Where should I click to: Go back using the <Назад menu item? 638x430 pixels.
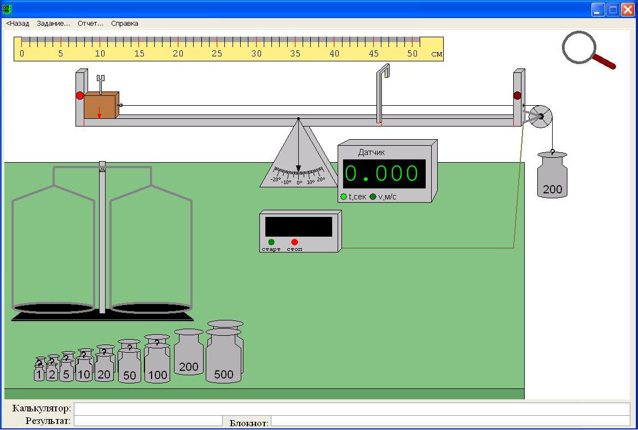(x=18, y=24)
